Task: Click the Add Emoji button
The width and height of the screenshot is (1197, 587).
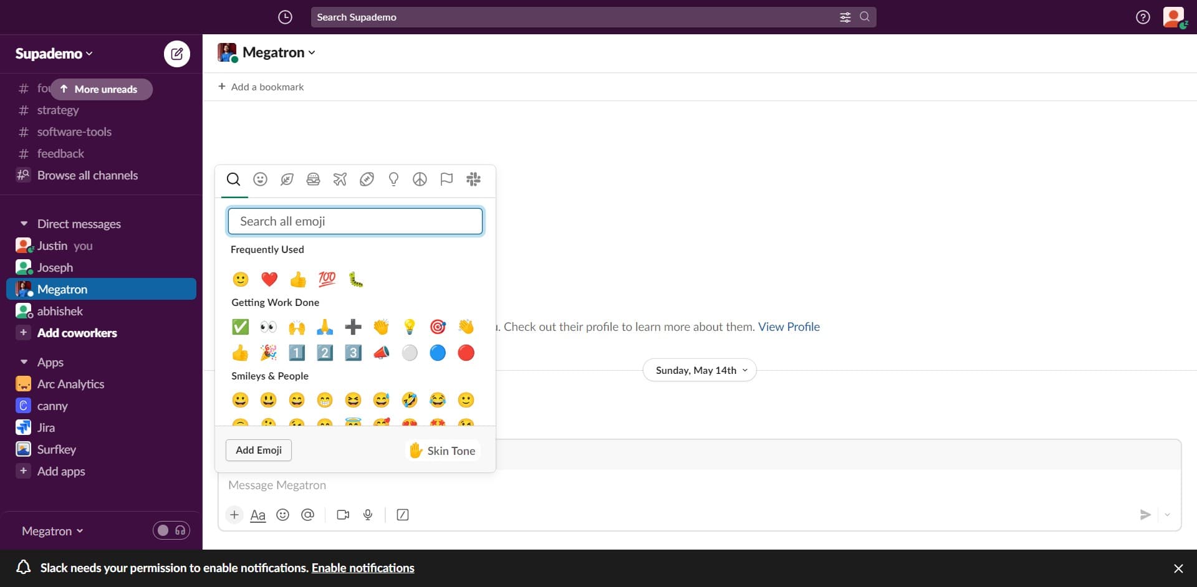Action: 259,450
